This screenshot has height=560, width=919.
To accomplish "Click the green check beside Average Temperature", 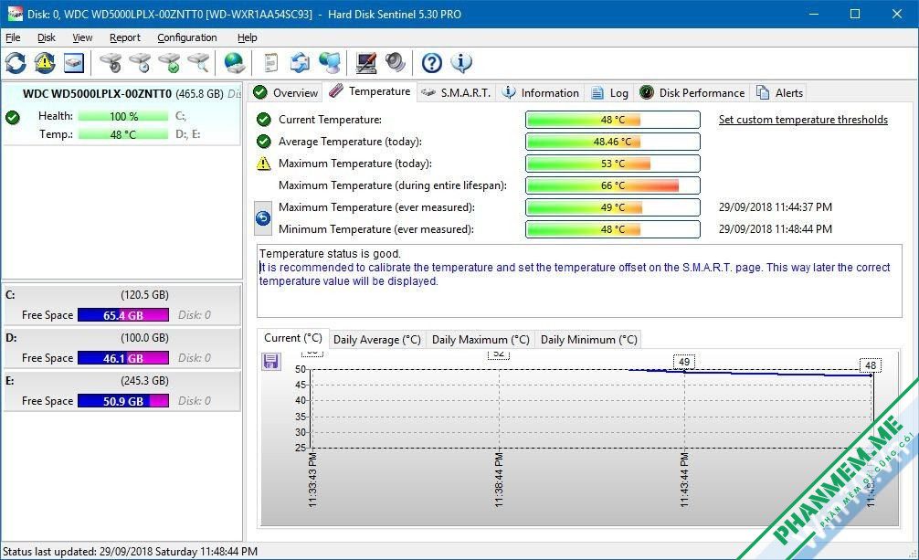I will pyautogui.click(x=264, y=142).
